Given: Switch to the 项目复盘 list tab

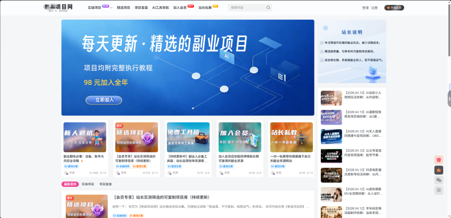Looking at the screenshot, I should (x=105, y=184).
